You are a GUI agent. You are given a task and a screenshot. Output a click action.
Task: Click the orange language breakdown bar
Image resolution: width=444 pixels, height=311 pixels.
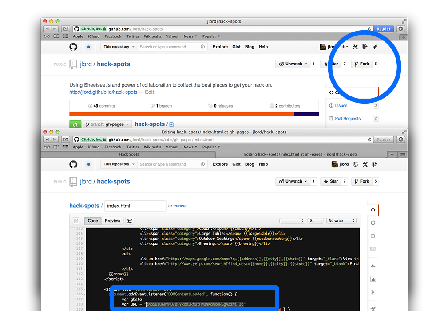point(182,114)
